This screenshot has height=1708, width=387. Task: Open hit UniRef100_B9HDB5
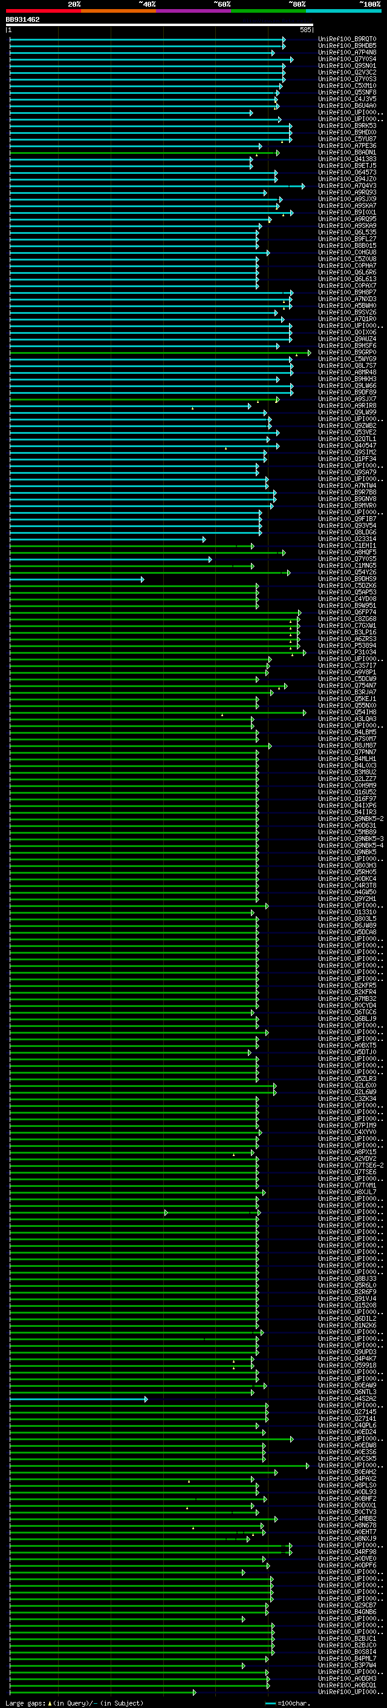[x=347, y=46]
